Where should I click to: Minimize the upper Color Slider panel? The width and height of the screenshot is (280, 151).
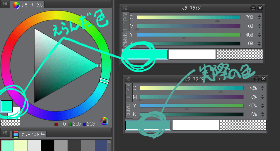(x=253, y=8)
